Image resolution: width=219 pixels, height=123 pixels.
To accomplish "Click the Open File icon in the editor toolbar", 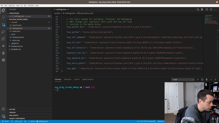I will [x=202, y=10].
